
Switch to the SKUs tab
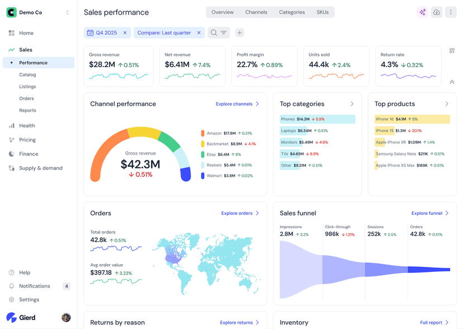pos(323,12)
